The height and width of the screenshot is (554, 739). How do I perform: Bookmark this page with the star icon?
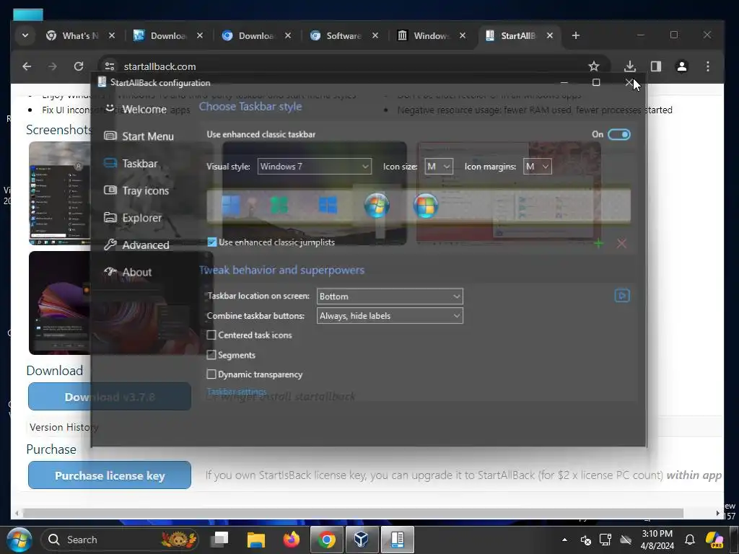594,66
